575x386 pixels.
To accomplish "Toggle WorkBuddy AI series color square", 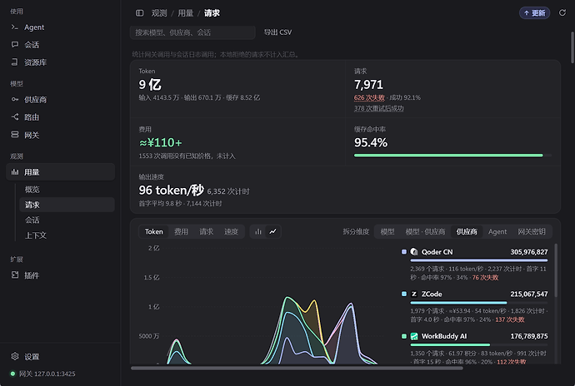I will point(404,336).
